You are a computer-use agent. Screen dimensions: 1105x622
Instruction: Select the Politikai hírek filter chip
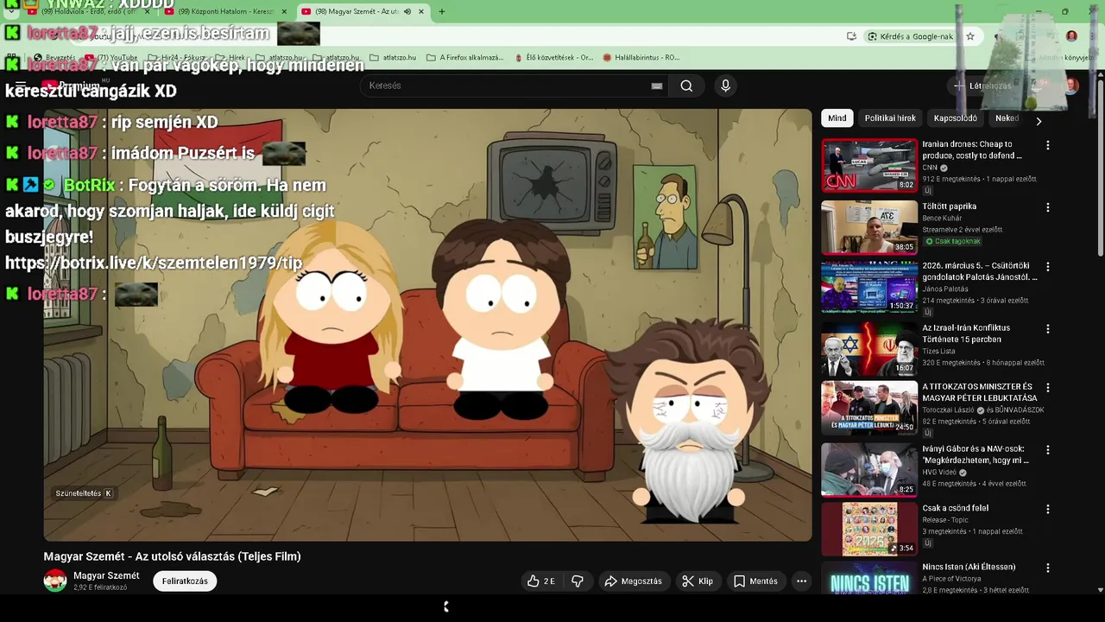coord(890,118)
